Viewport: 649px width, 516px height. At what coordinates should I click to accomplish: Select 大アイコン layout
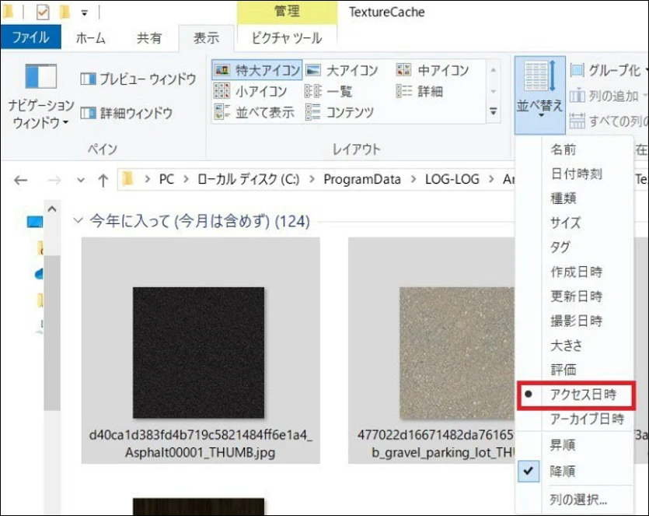click(x=342, y=70)
